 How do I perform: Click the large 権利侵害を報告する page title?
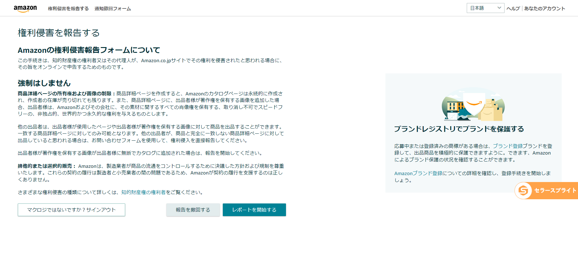click(59, 33)
